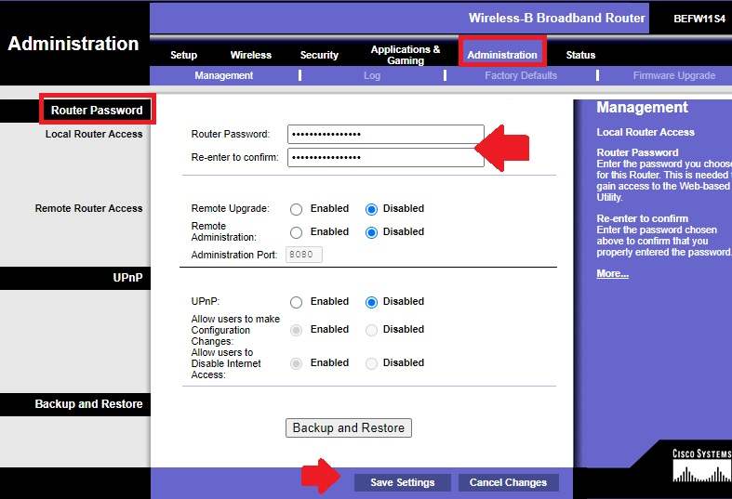The width and height of the screenshot is (732, 499).
Task: Click the Re-enter to confirm password field
Action: pos(385,157)
